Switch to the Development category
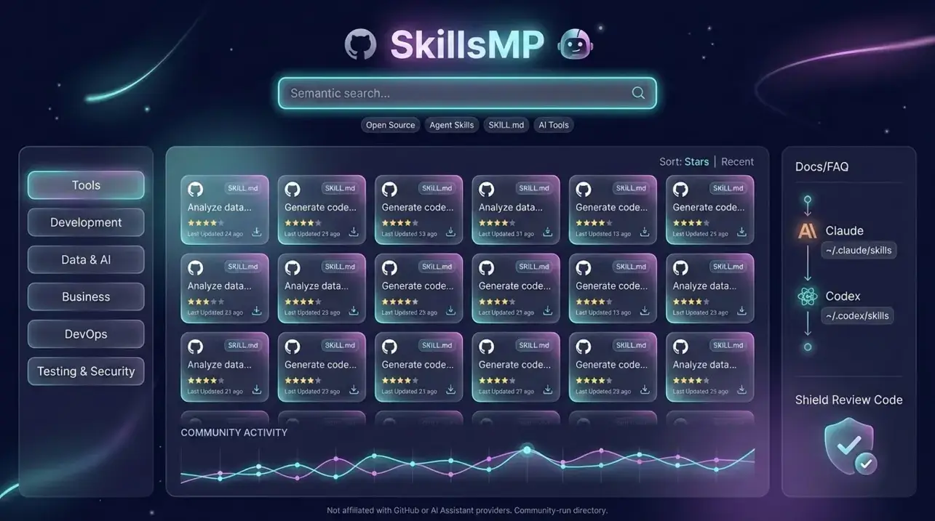 (85, 222)
